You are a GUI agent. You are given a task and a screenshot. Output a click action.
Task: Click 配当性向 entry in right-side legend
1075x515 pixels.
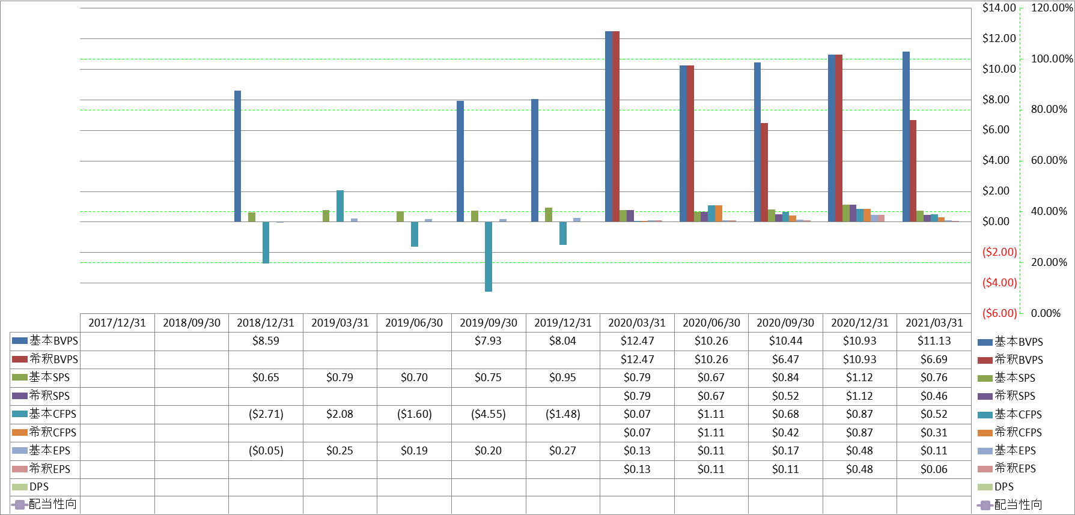click(x=1010, y=505)
